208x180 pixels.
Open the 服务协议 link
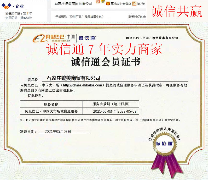(x=26, y=18)
